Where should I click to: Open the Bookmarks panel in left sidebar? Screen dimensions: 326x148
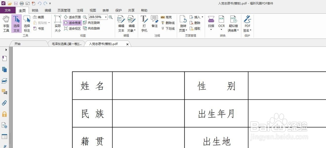(4, 59)
